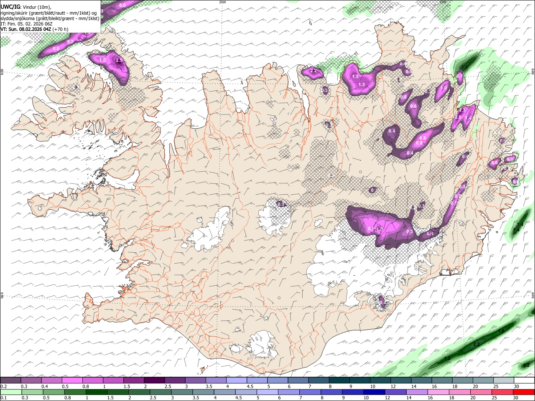Click the 2.5 snowfall value in the Westfjords
The height and width of the screenshot is (401, 535).
pyautogui.click(x=119, y=61)
